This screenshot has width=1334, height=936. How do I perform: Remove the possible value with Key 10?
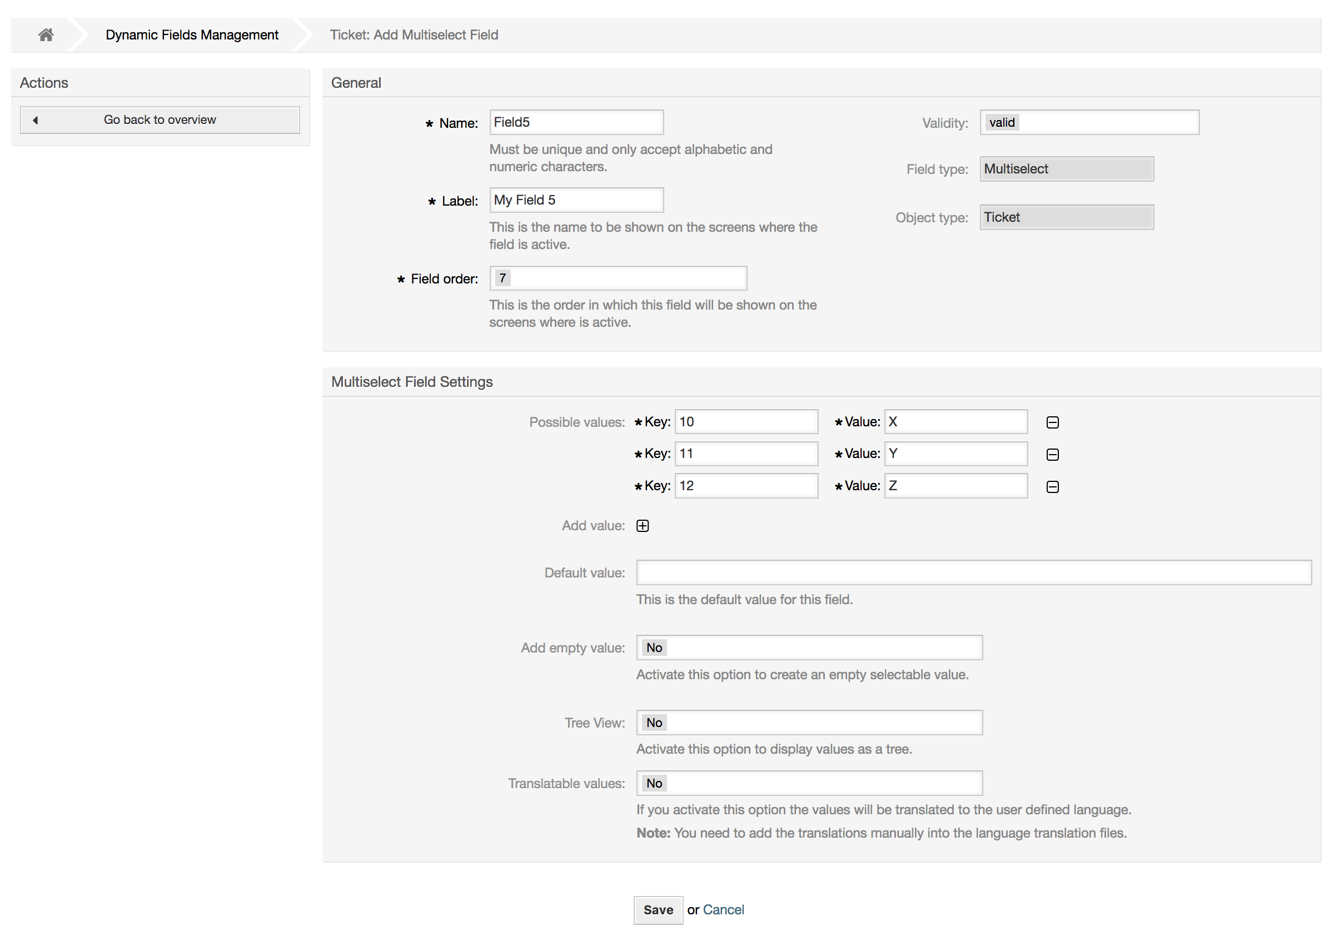tap(1053, 422)
